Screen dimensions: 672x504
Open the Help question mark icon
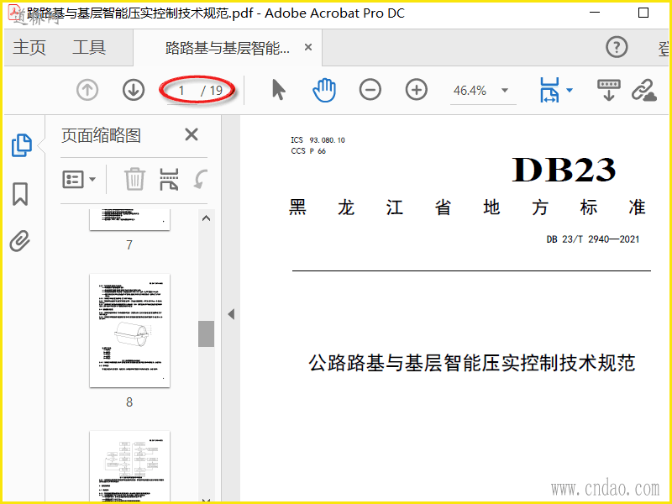[617, 47]
